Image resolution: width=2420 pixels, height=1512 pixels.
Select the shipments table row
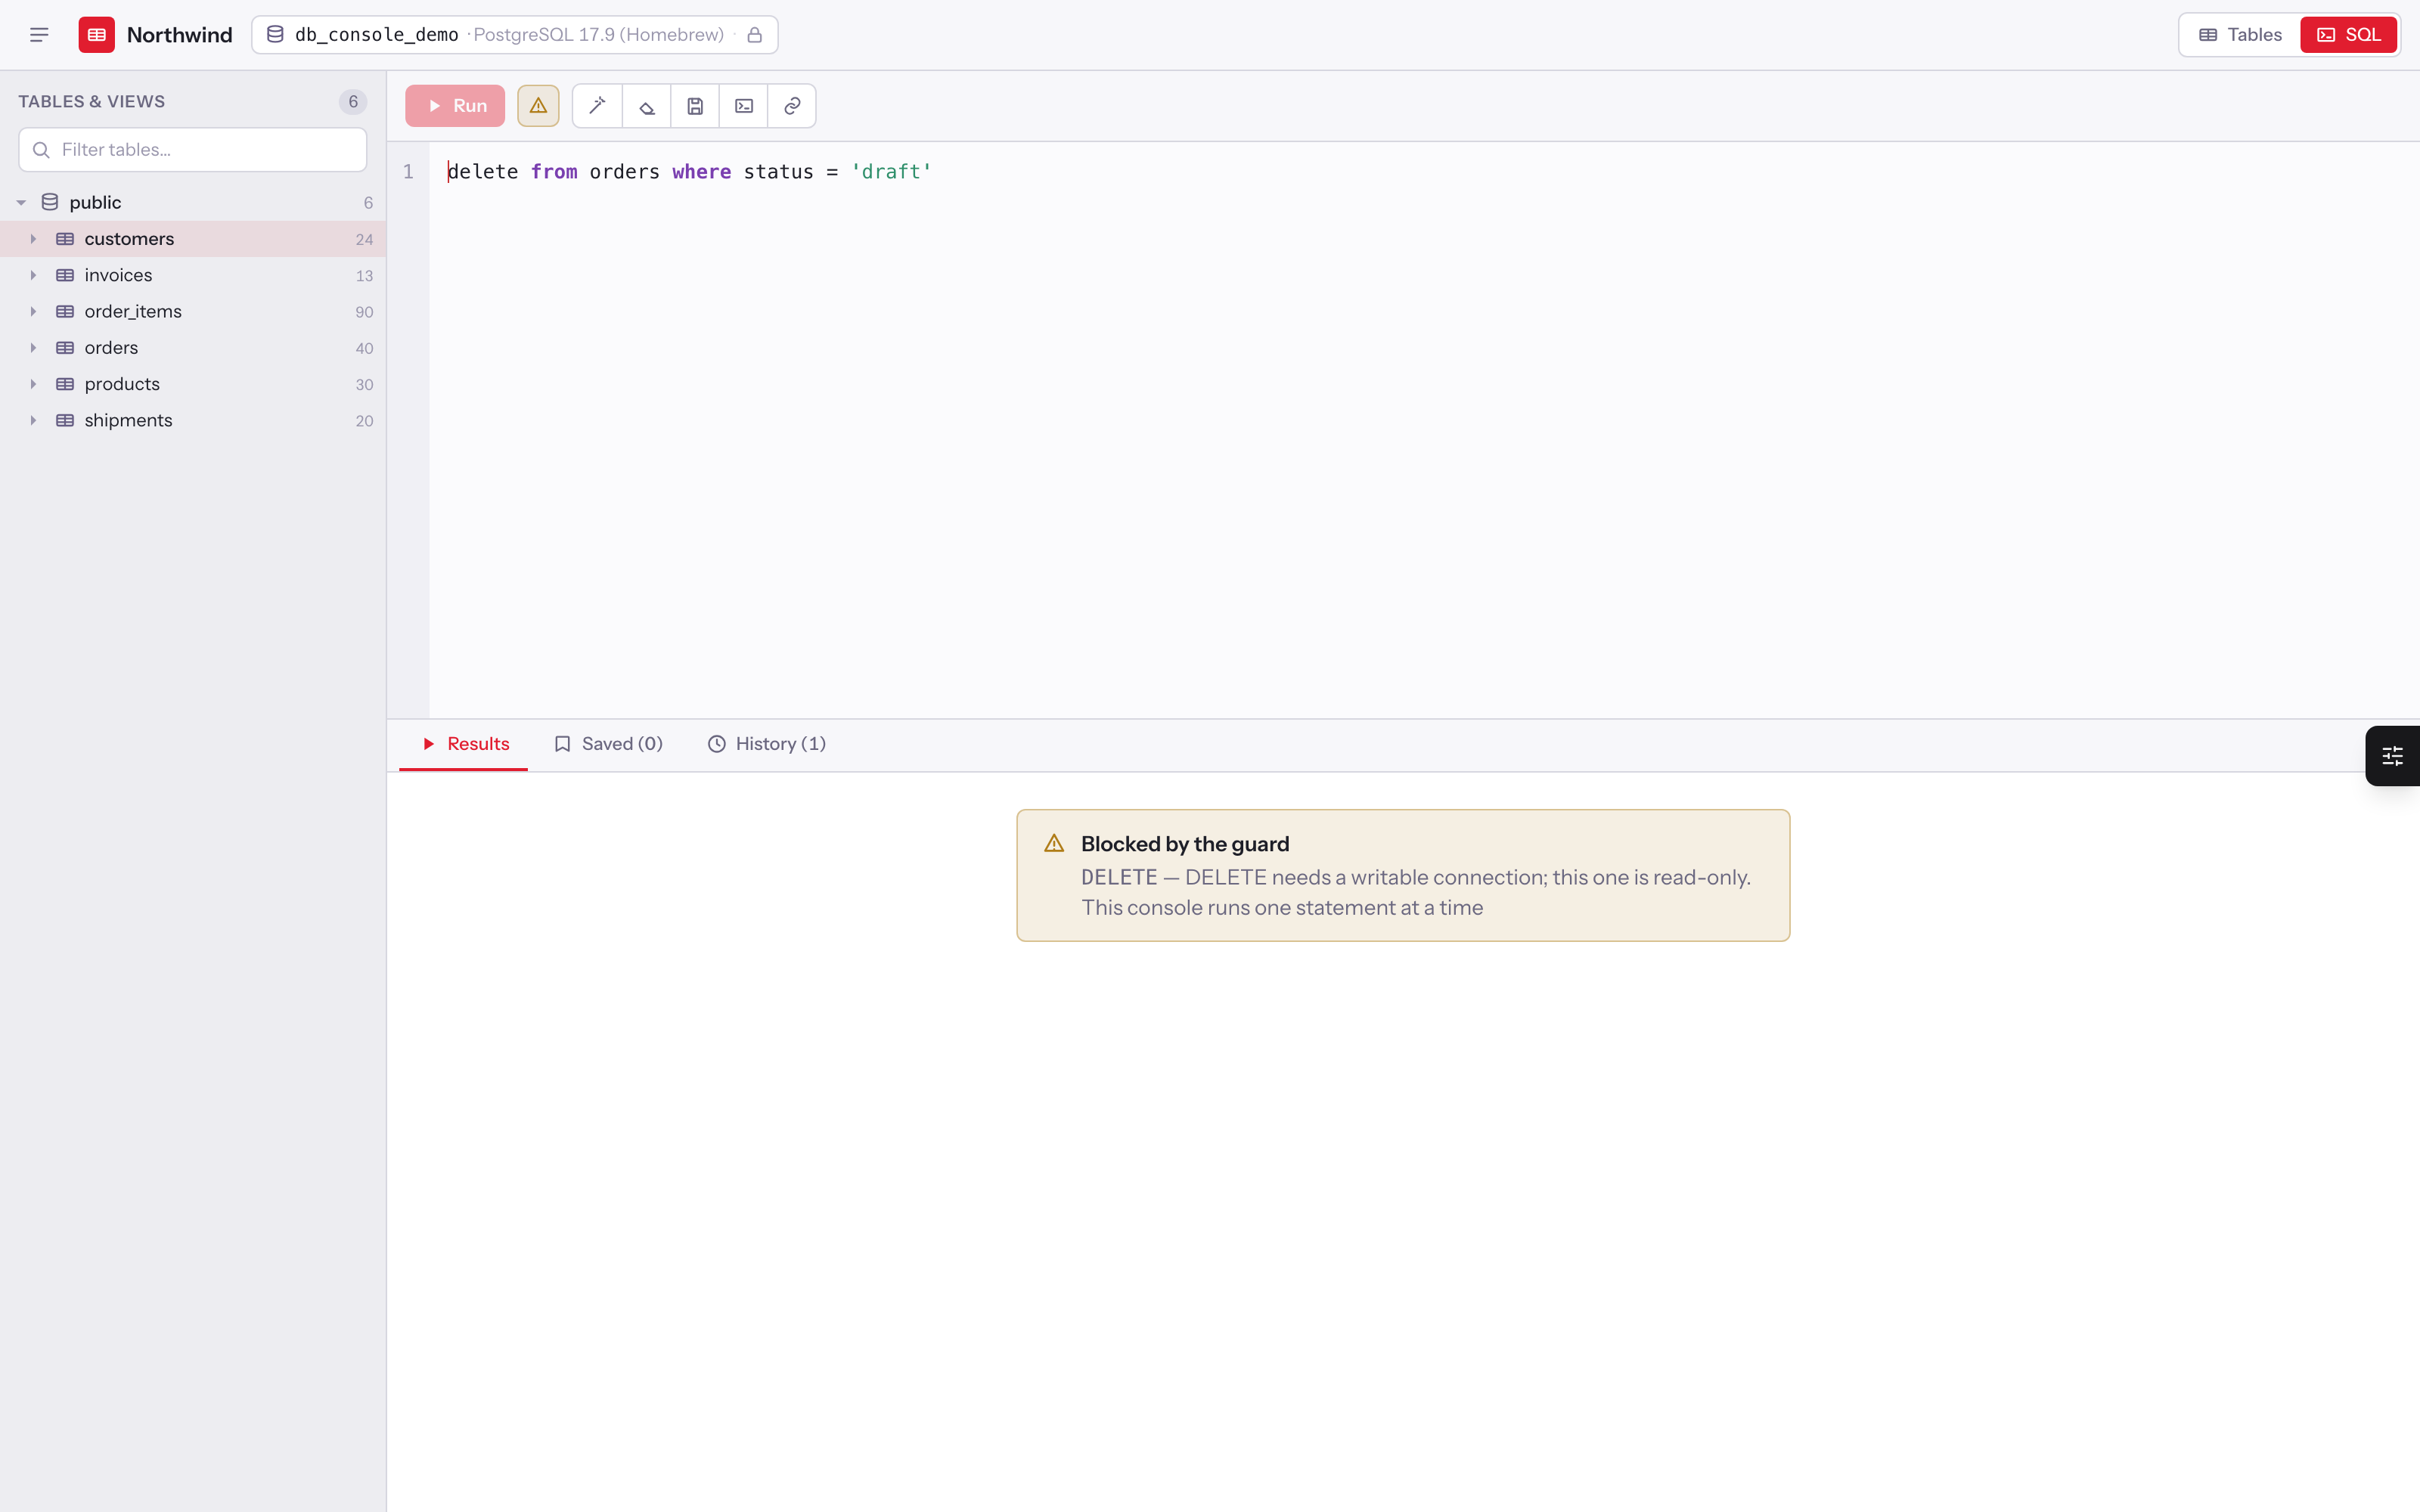coord(193,421)
